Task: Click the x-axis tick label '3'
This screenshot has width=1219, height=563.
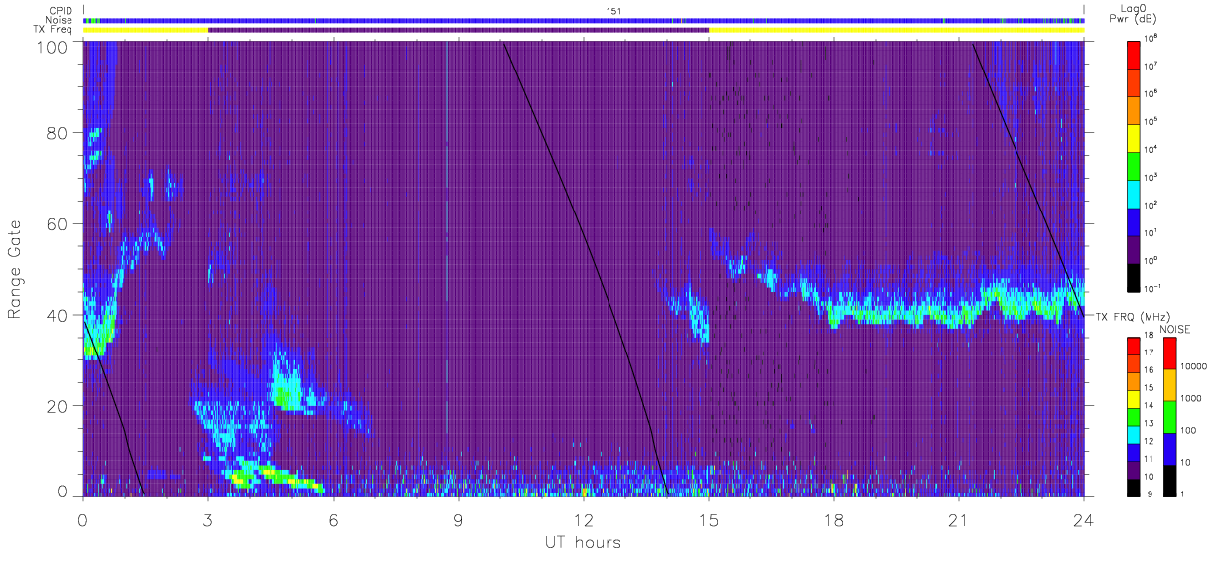Action: (208, 520)
